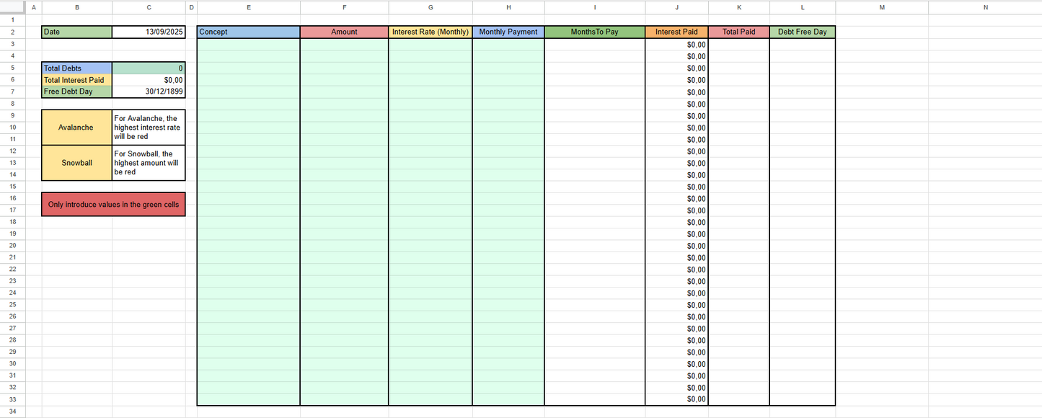The width and height of the screenshot is (1042, 418).
Task: Select the Debt Free Day header cell
Action: tap(802, 32)
